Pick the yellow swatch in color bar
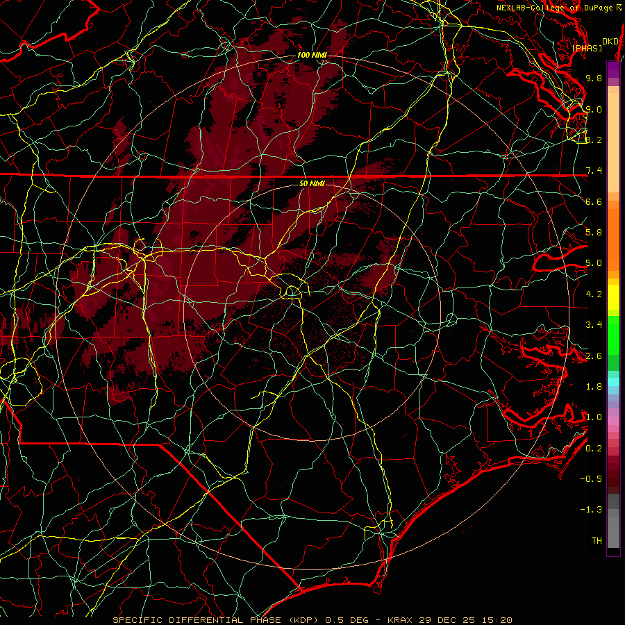Image resolution: width=625 pixels, height=625 pixels. 613,297
